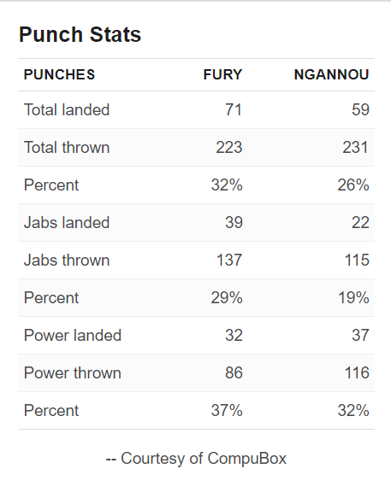The image size is (391, 504).
Task: Click the Power landed row label
Action: [x=73, y=335]
